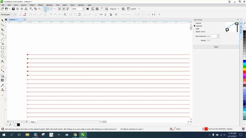The image size is (246, 138).
Task: Select the Text tool
Action: point(2,61)
